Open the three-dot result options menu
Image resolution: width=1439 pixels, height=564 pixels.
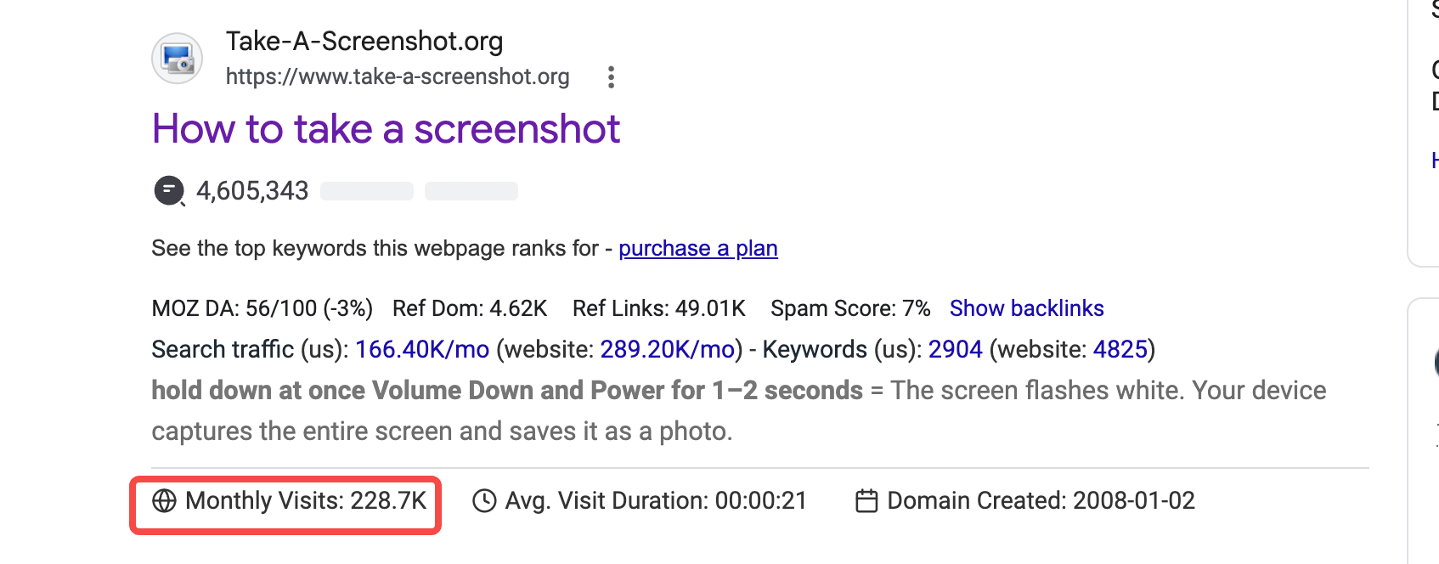611,77
